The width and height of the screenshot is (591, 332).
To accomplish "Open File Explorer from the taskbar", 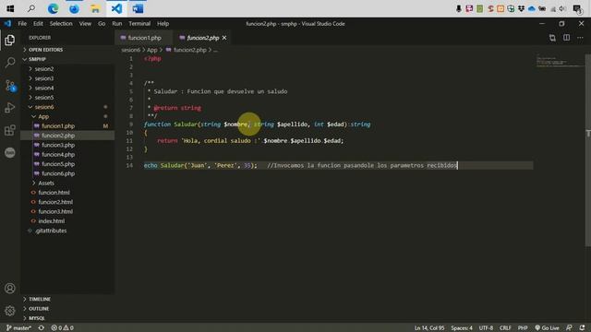I will pyautogui.click(x=95, y=8).
